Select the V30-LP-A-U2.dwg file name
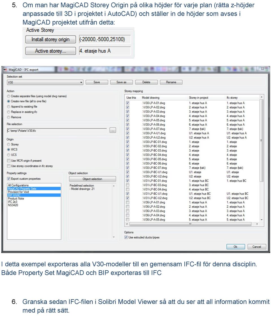 coord(154,138)
